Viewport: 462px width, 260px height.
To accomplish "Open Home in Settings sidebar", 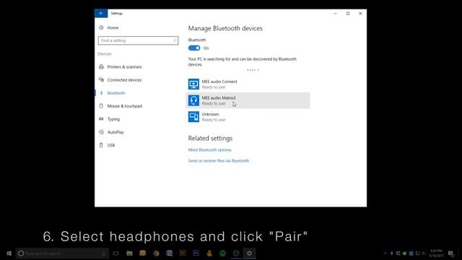I will pyautogui.click(x=113, y=27).
